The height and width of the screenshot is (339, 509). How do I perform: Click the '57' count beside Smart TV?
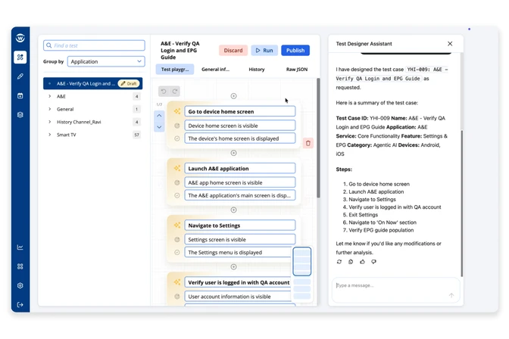tap(136, 135)
